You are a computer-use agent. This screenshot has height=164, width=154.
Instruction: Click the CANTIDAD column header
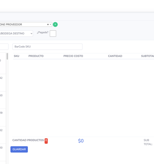[115, 56]
